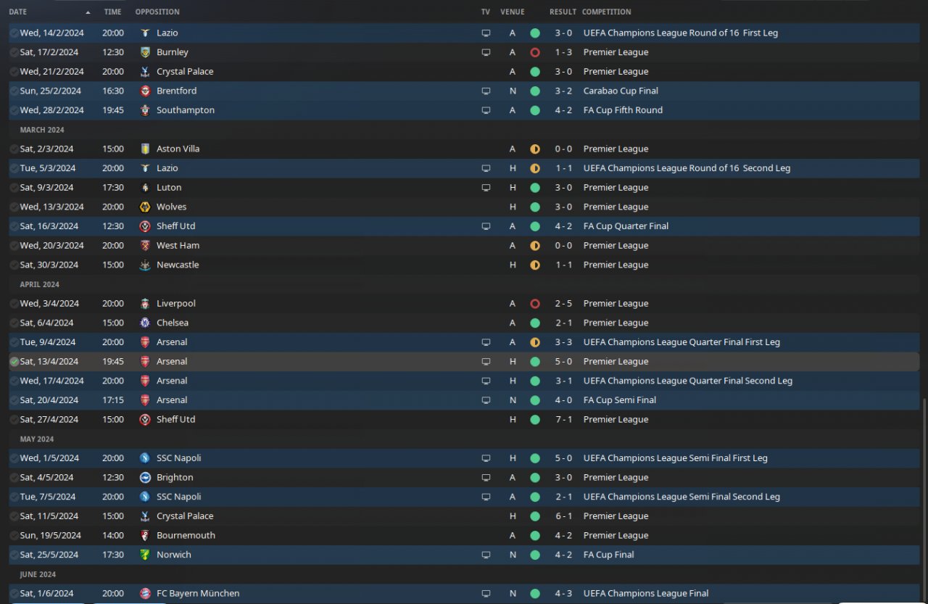Click the green win indicator for the Norwich FA Cup Final
Viewport: 928px width, 604px height.
(x=535, y=555)
